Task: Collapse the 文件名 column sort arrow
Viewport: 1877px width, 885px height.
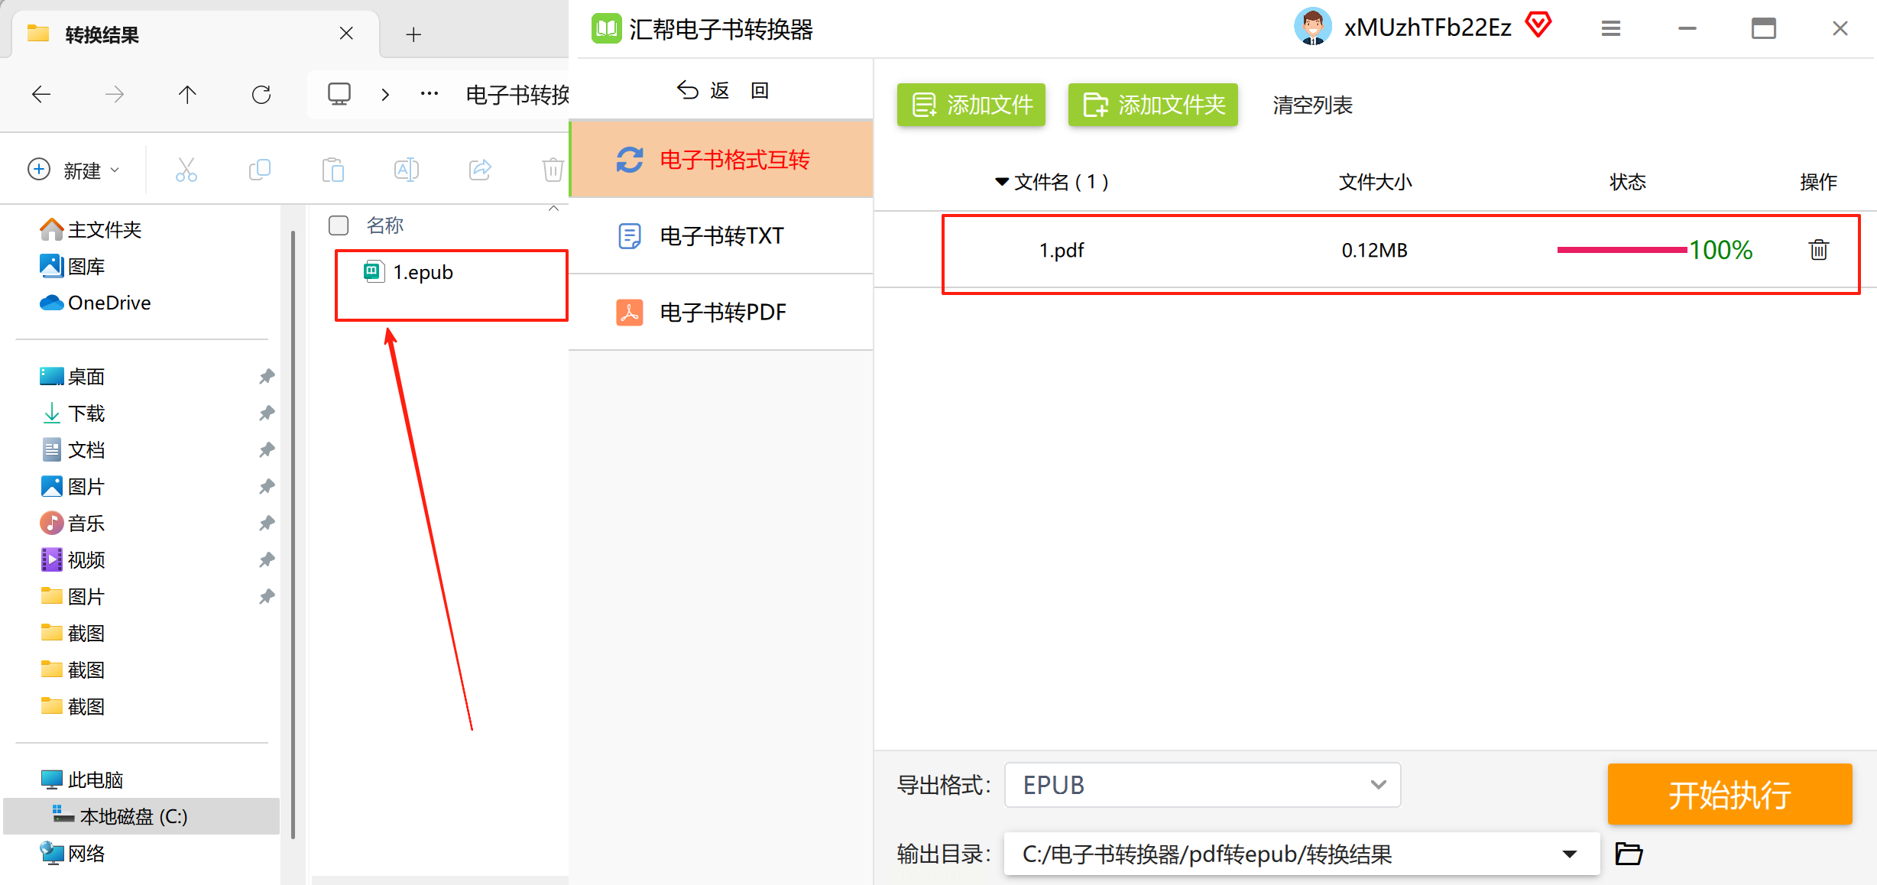Action: coord(1001,182)
